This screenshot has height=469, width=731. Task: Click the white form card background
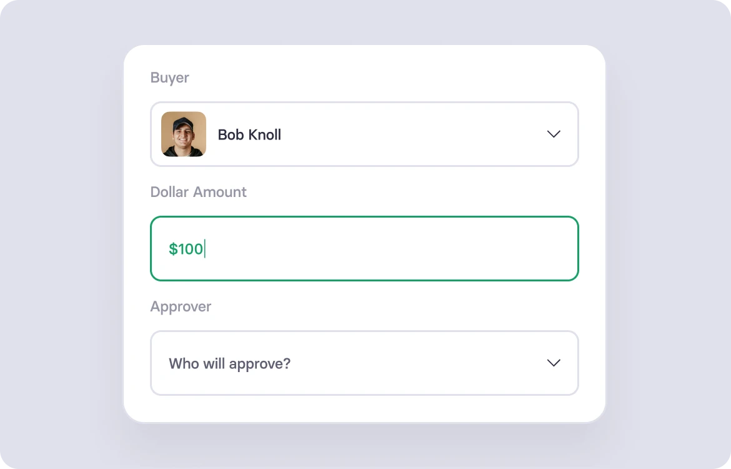point(365,408)
